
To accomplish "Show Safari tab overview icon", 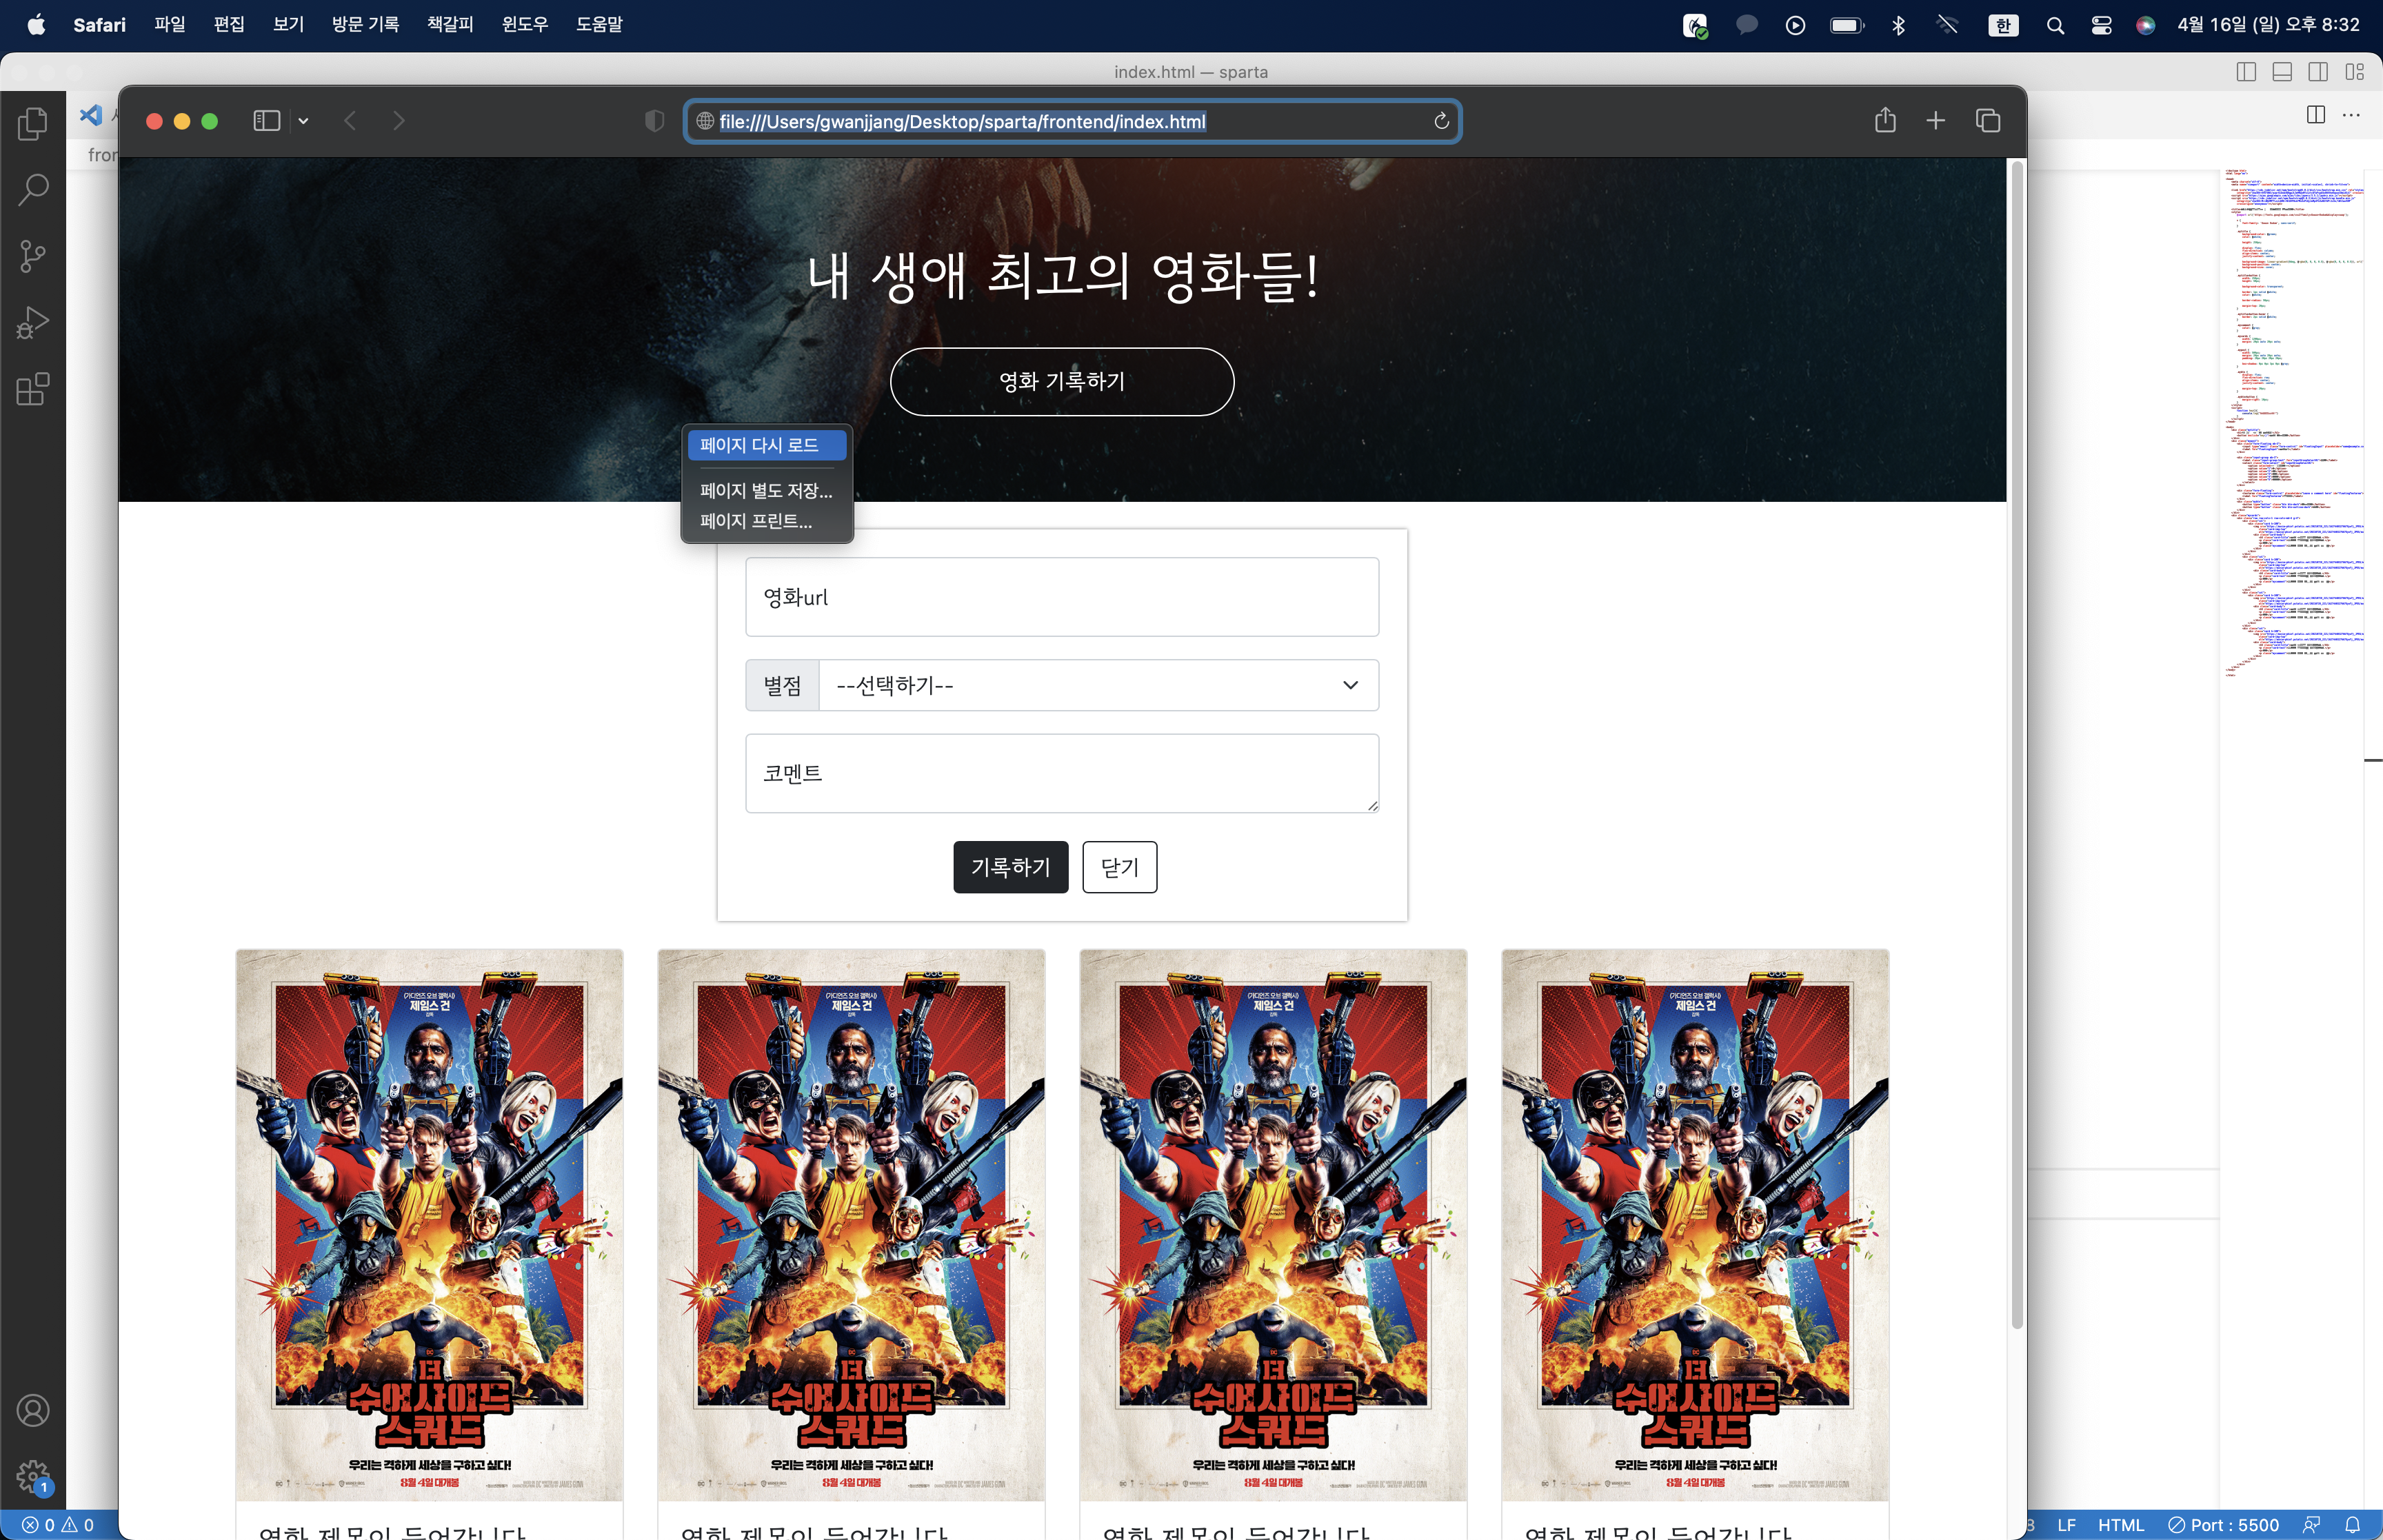I will click(1988, 120).
